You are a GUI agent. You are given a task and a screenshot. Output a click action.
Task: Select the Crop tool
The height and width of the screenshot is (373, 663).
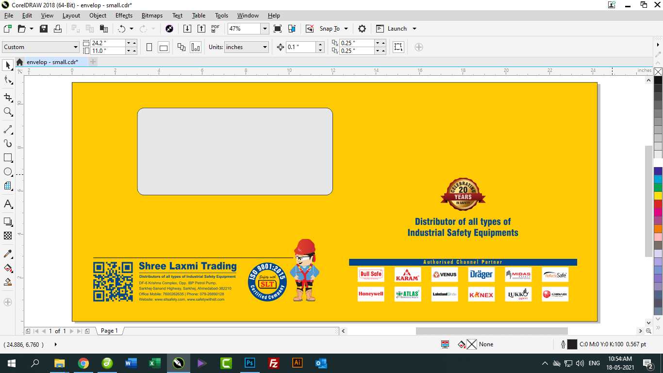[8, 98]
